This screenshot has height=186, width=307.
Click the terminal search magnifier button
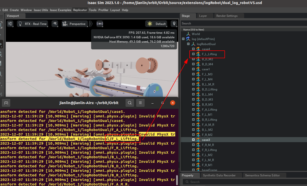pos(130,103)
